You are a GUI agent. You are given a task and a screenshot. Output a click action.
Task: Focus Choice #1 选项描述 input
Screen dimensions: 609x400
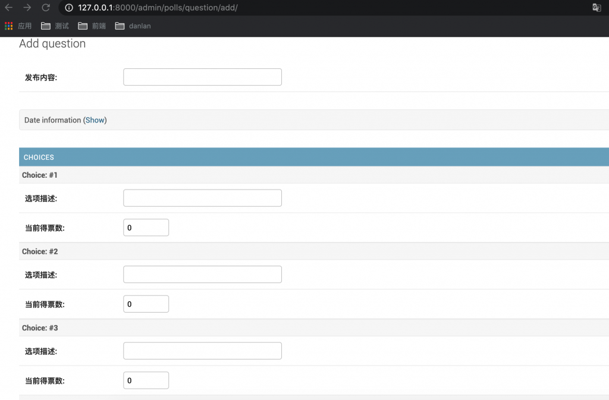(202, 198)
